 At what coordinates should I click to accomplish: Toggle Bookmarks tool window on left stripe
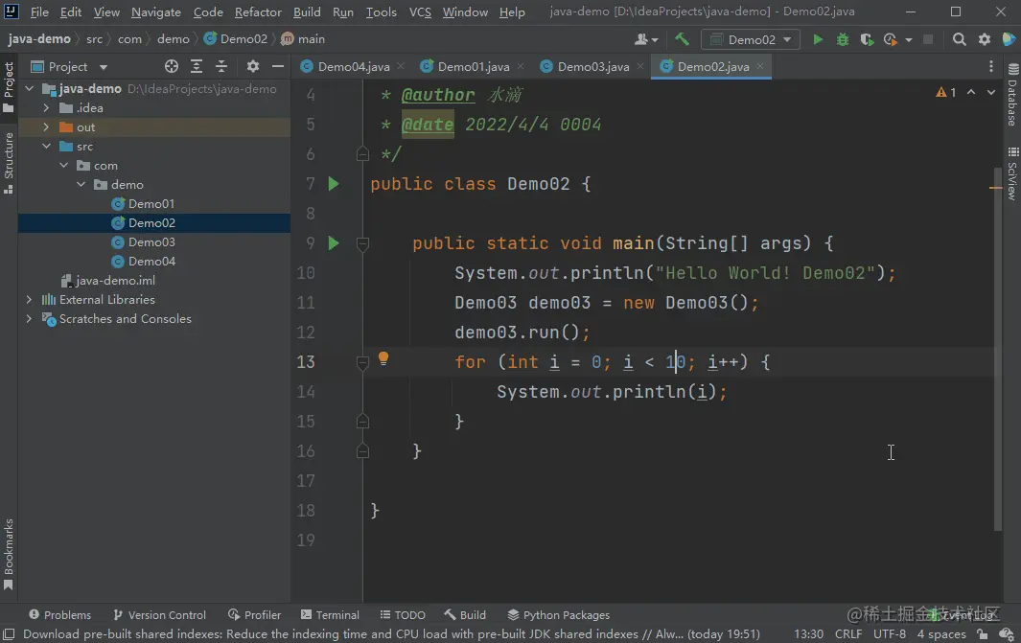(9, 555)
